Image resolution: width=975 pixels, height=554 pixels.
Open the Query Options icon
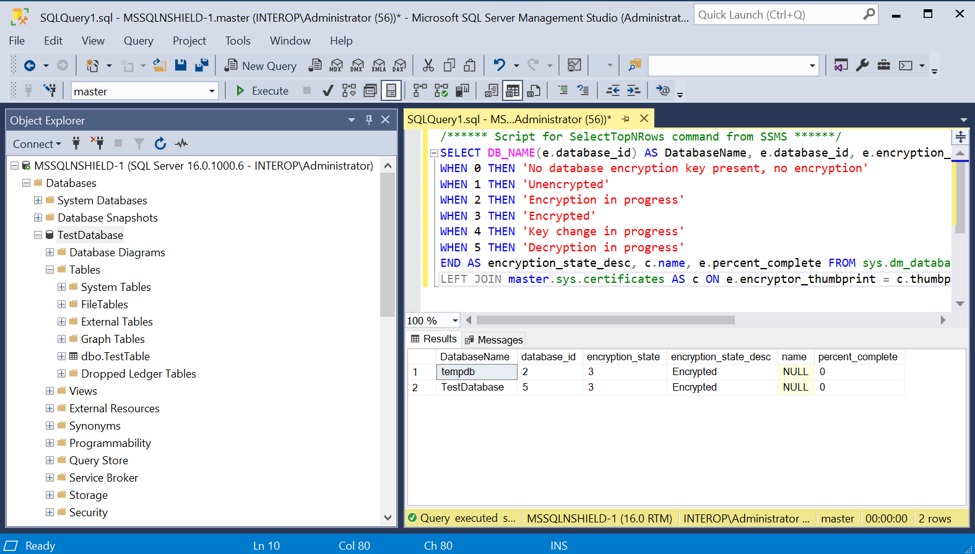[370, 91]
